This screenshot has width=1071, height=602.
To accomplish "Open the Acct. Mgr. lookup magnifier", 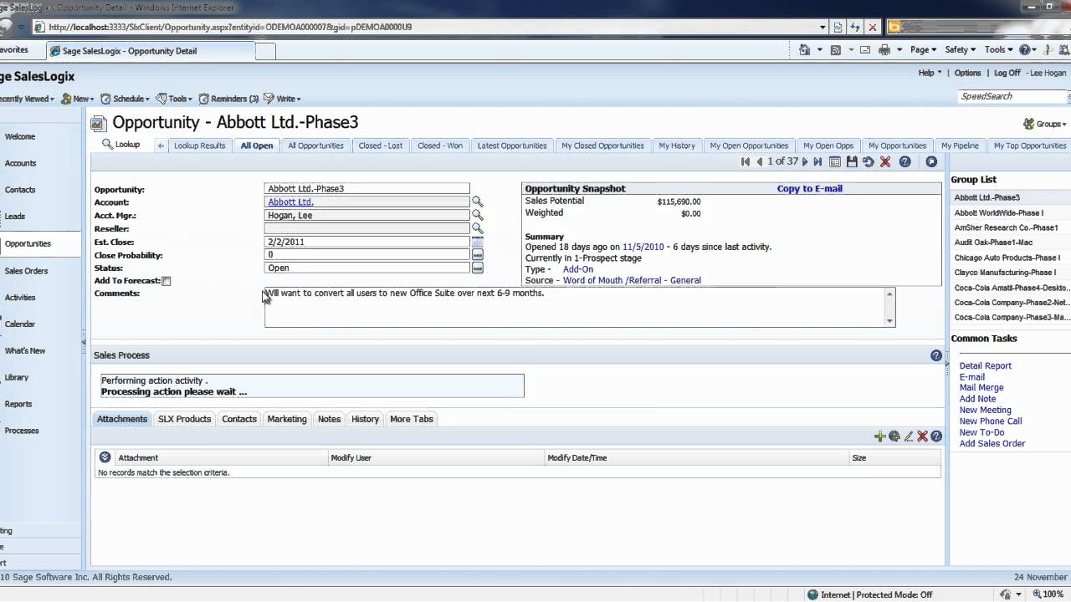I will coord(477,215).
